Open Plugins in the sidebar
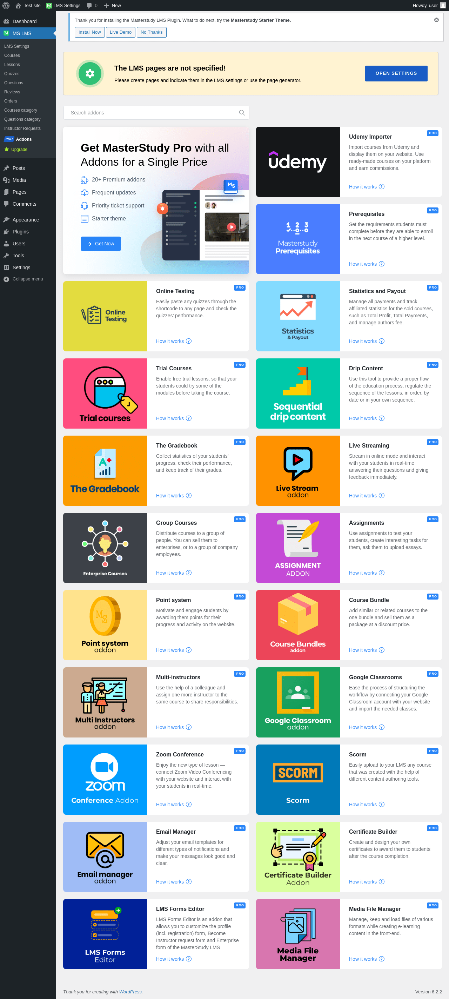Viewport: 449px width, 999px height. [28, 232]
